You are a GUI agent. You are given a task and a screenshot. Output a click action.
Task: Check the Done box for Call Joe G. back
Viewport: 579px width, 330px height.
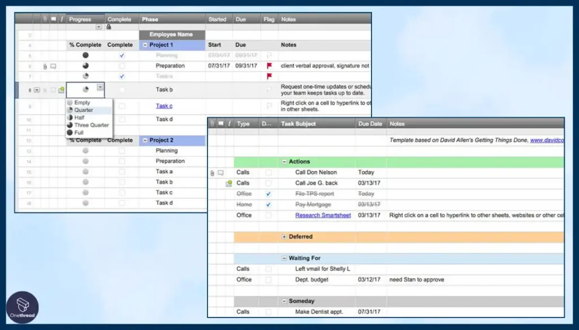tap(269, 183)
